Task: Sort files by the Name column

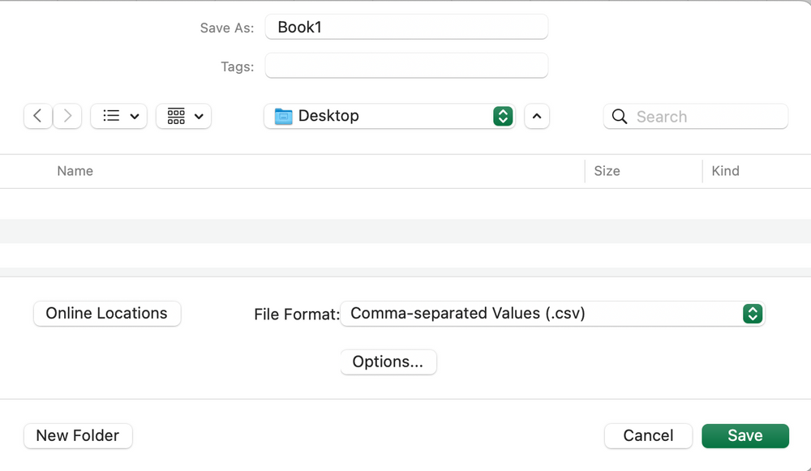Action: (x=75, y=171)
